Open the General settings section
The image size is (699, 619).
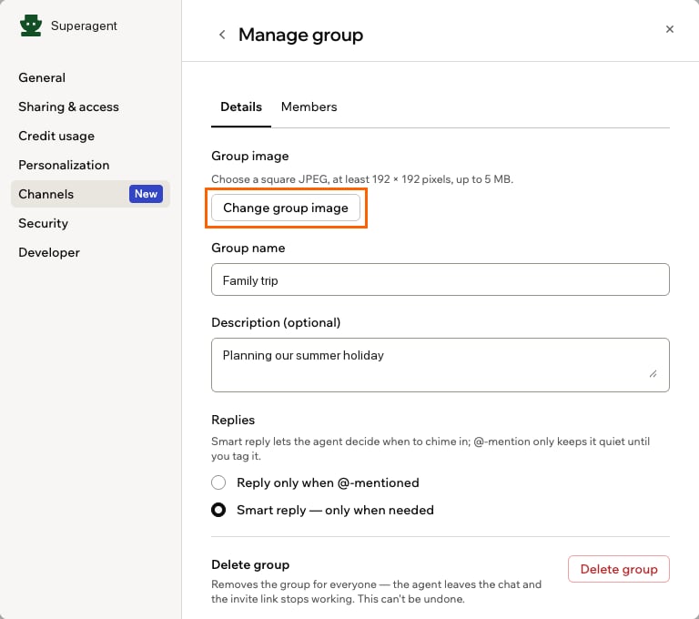coord(42,77)
